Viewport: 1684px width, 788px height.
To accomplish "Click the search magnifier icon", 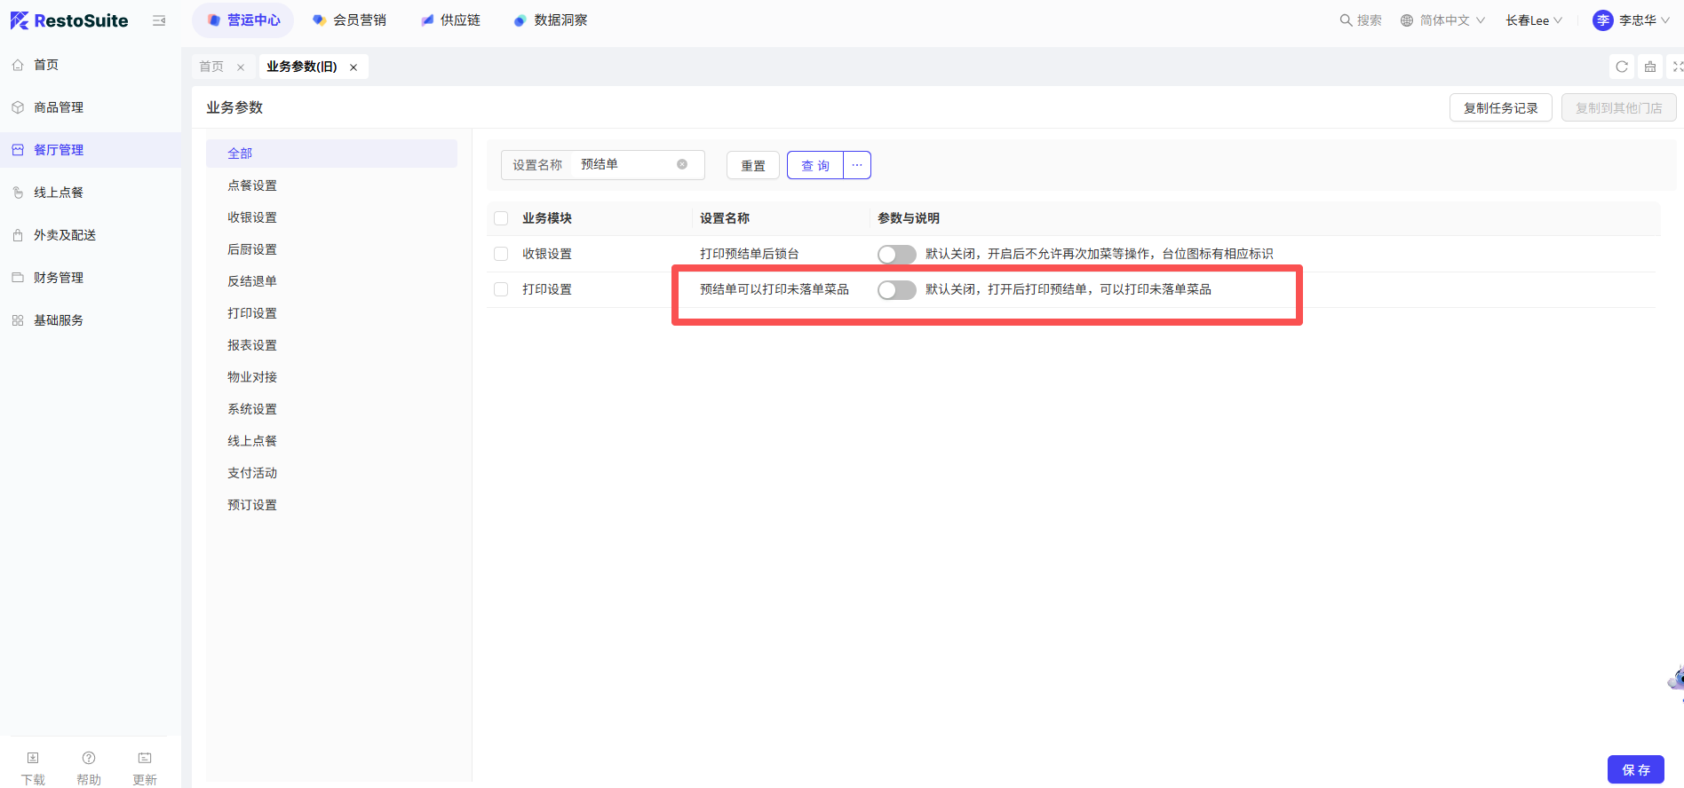I will click(x=1346, y=20).
